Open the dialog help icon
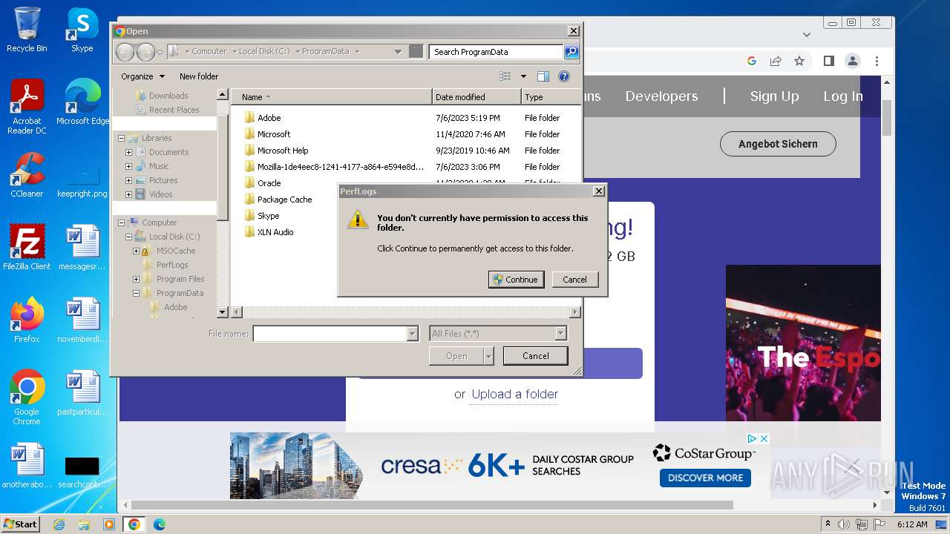 point(563,76)
